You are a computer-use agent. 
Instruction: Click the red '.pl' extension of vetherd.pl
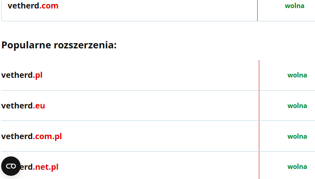point(38,75)
